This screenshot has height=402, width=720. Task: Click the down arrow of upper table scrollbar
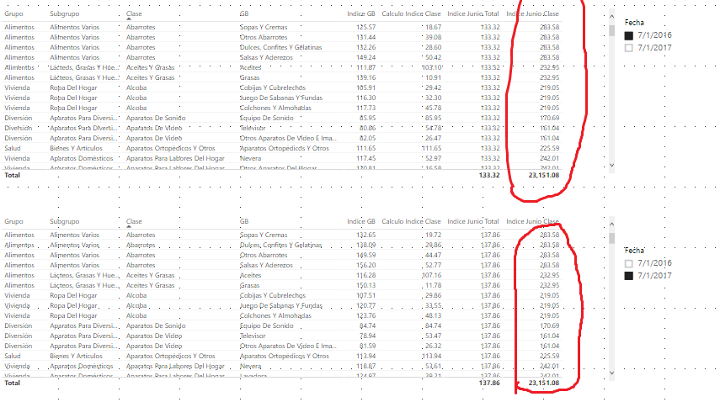coord(611,165)
